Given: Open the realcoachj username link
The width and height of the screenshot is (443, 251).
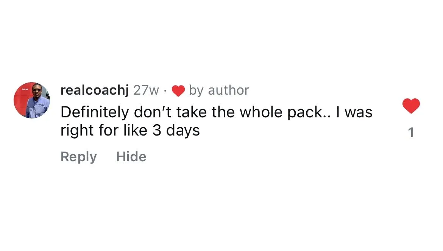Looking at the screenshot, I should click(x=95, y=90).
